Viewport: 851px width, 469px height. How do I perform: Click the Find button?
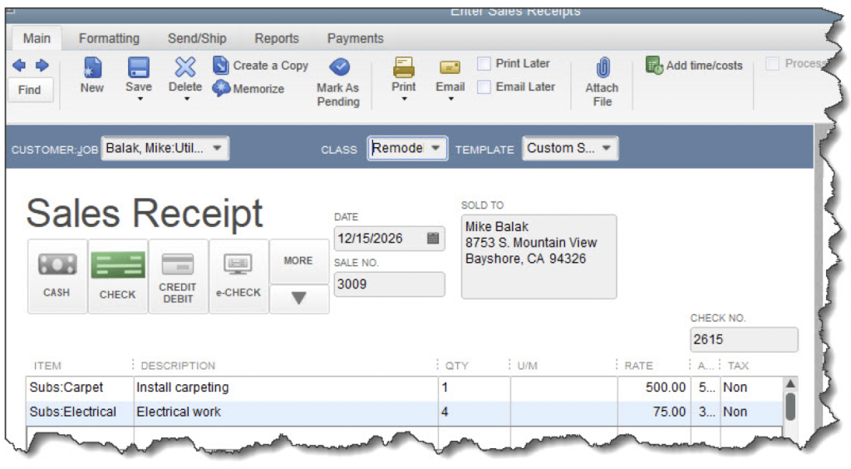[30, 90]
